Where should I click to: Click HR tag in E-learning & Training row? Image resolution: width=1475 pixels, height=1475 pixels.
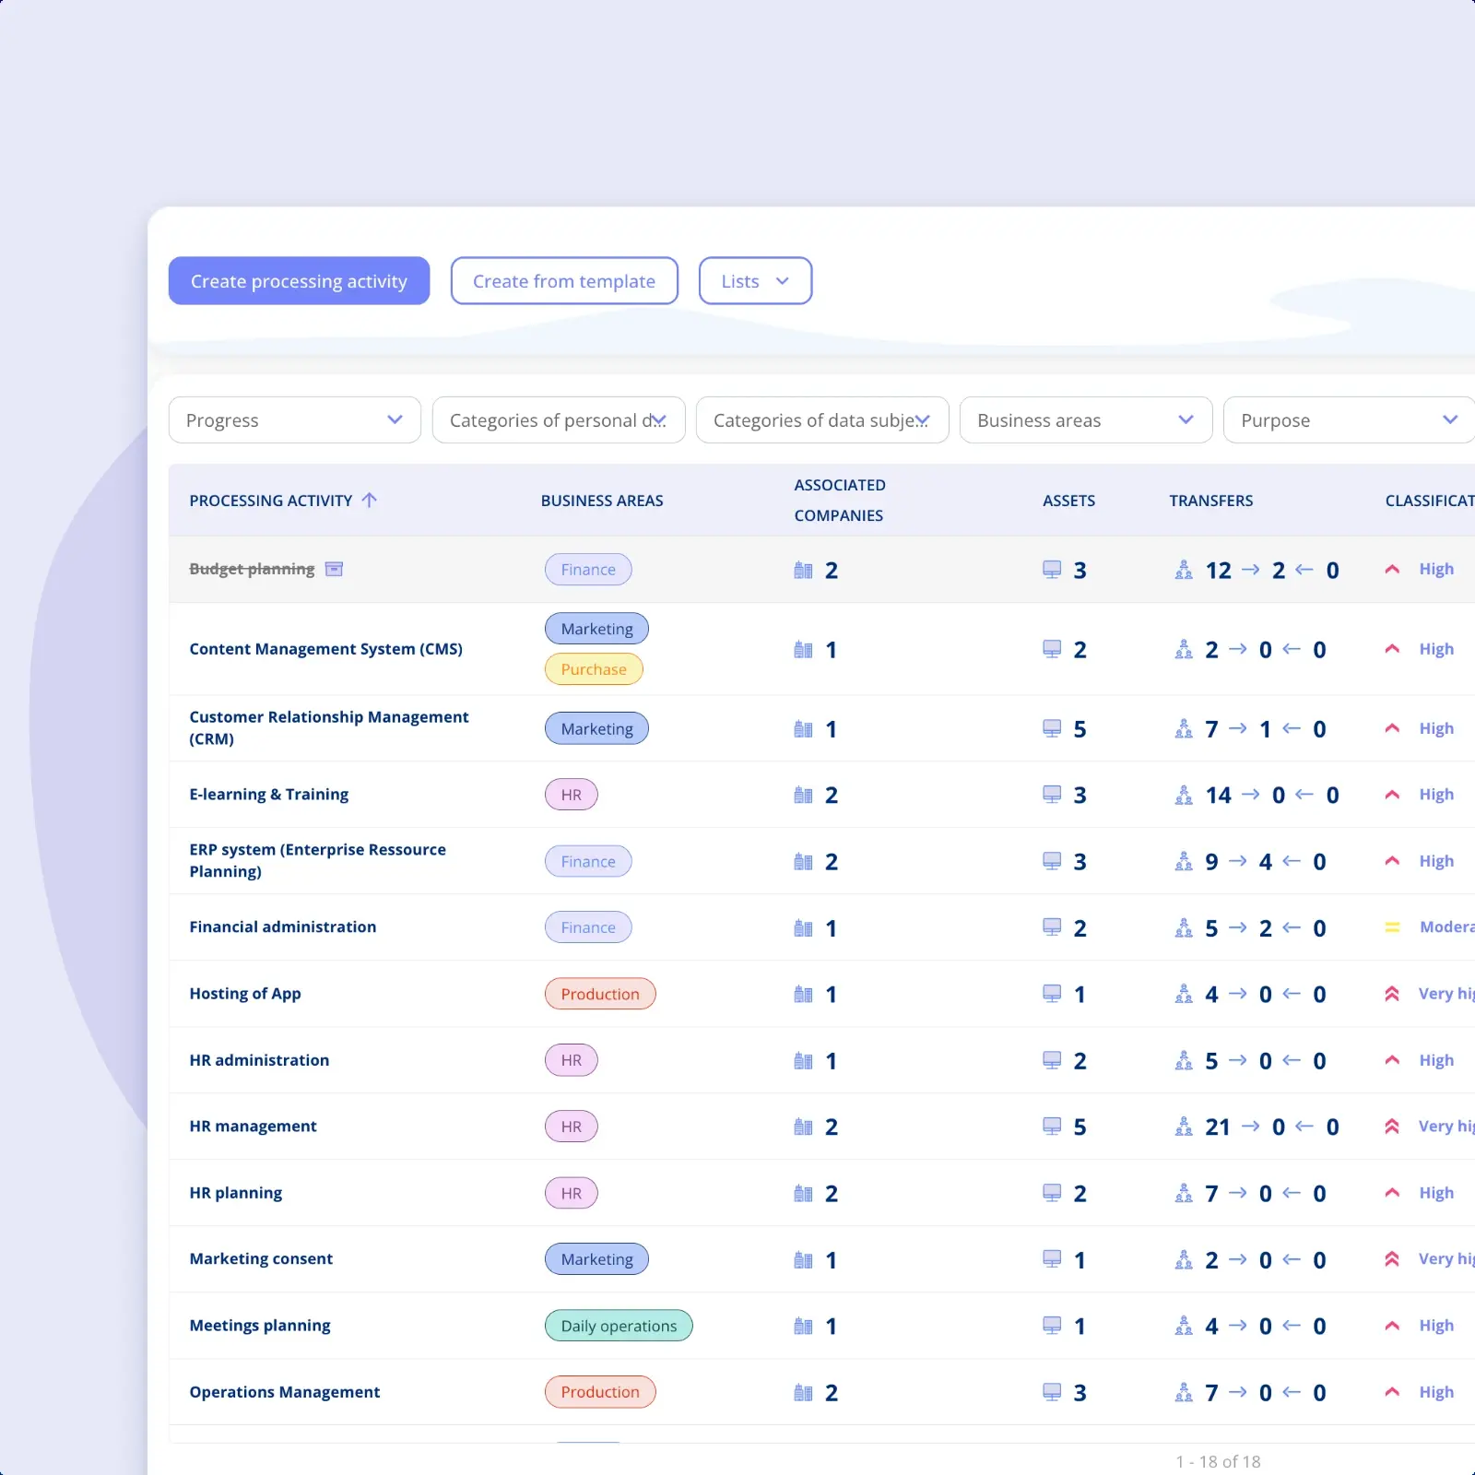[572, 795]
